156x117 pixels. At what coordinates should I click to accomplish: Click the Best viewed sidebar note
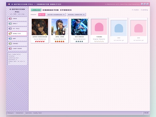pos(17,59)
